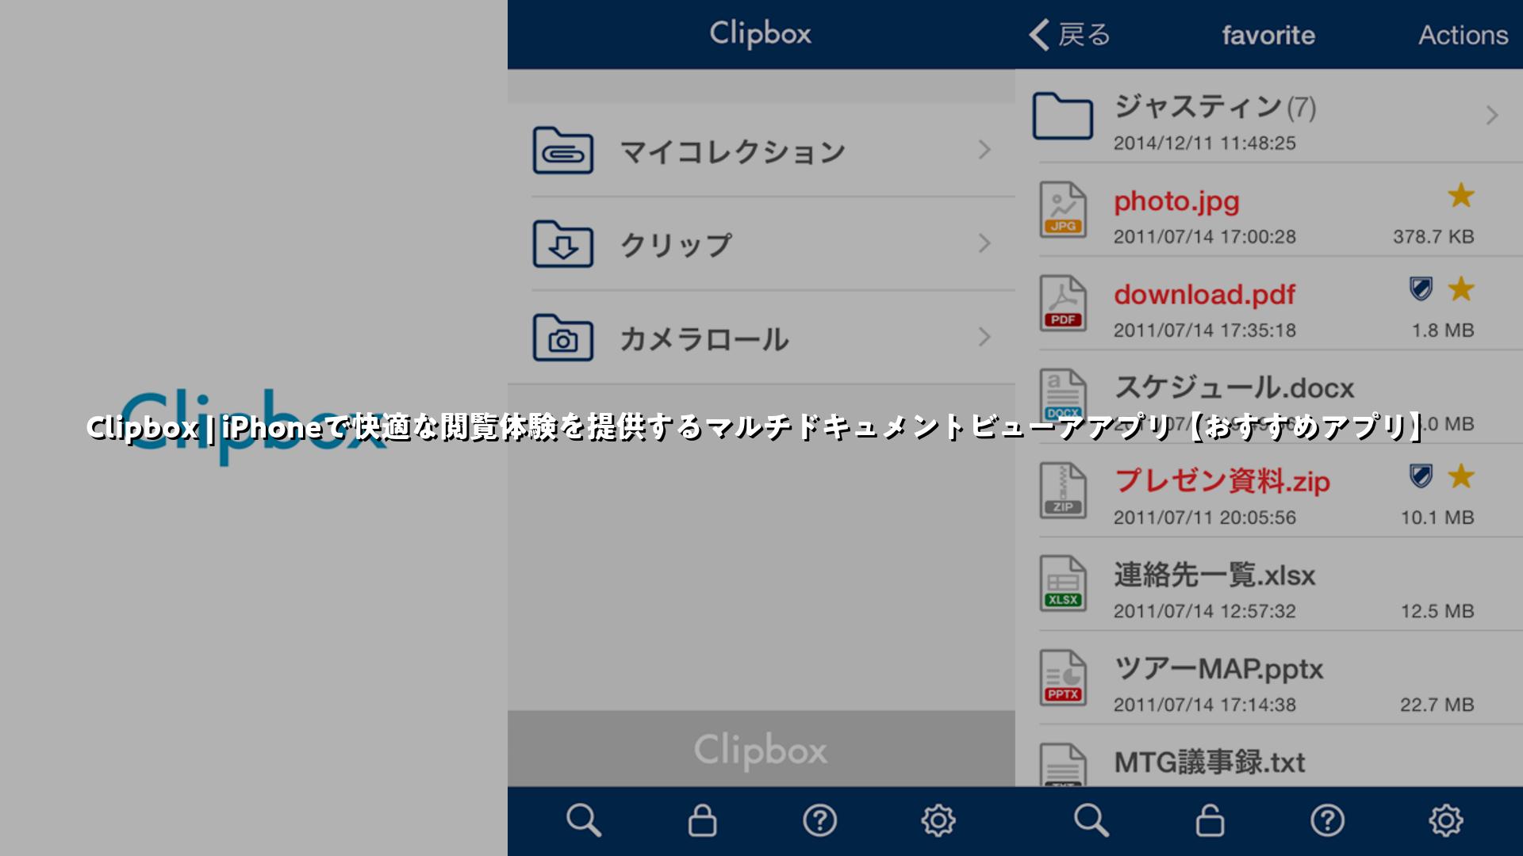1523x856 pixels.
Task: Open the ジャスティン(7) folder name
Action: tap(1214, 106)
